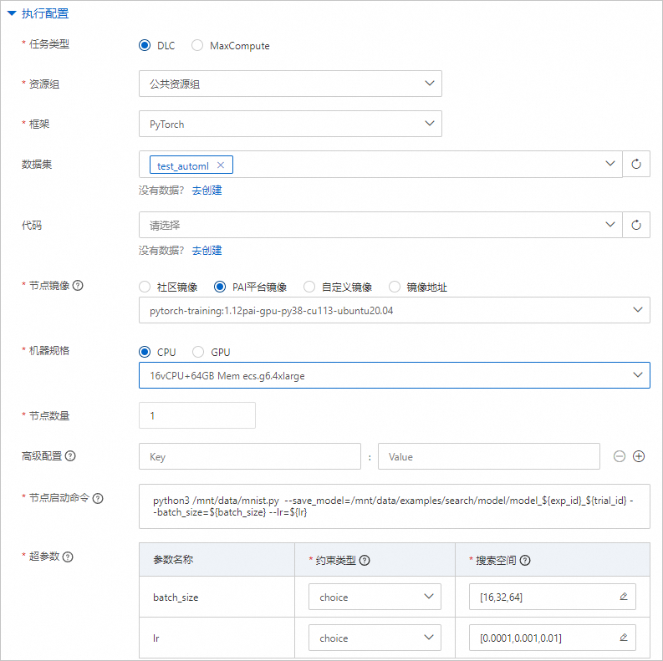Viewport: 663px width, 661px height.
Task: Click the batch_size parameter name cell
Action: (217, 597)
